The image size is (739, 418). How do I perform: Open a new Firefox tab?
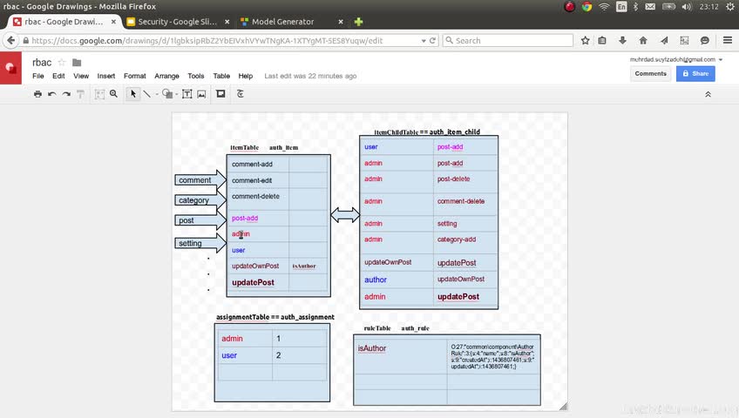[x=359, y=22]
